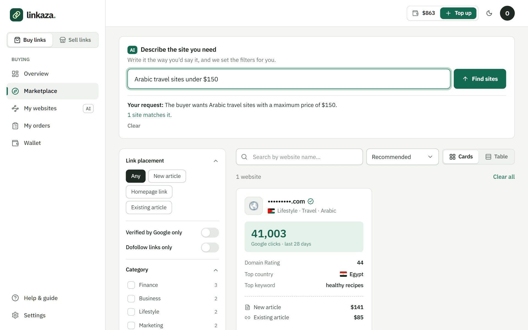Screen dimensions: 528x330
Task: Click the linkaza logo icon
Action: click(x=16, y=15)
